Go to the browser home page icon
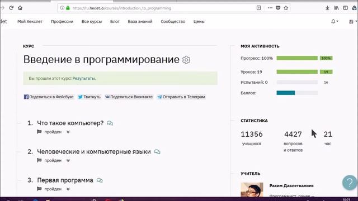Screen dimensions: 358x201 pyautogui.click(x=20, y=8)
